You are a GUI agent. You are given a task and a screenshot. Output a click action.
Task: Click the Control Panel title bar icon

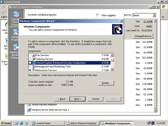[2, 2]
